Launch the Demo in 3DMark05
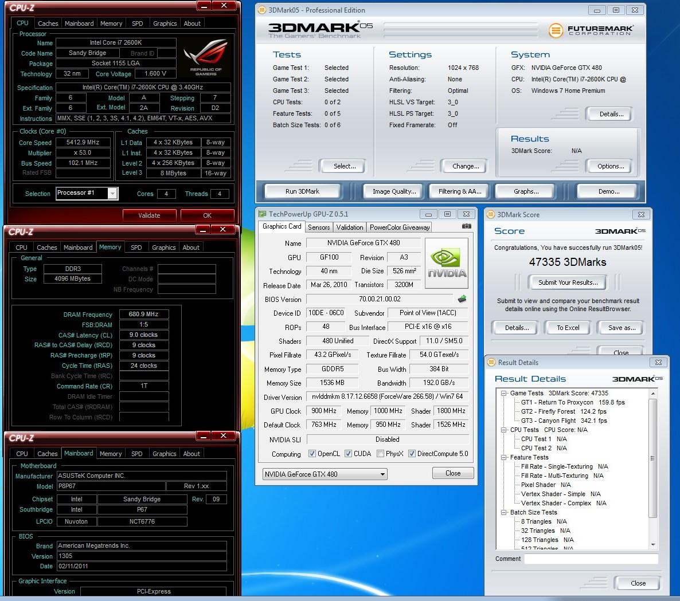This screenshot has width=680, height=601. pyautogui.click(x=608, y=191)
